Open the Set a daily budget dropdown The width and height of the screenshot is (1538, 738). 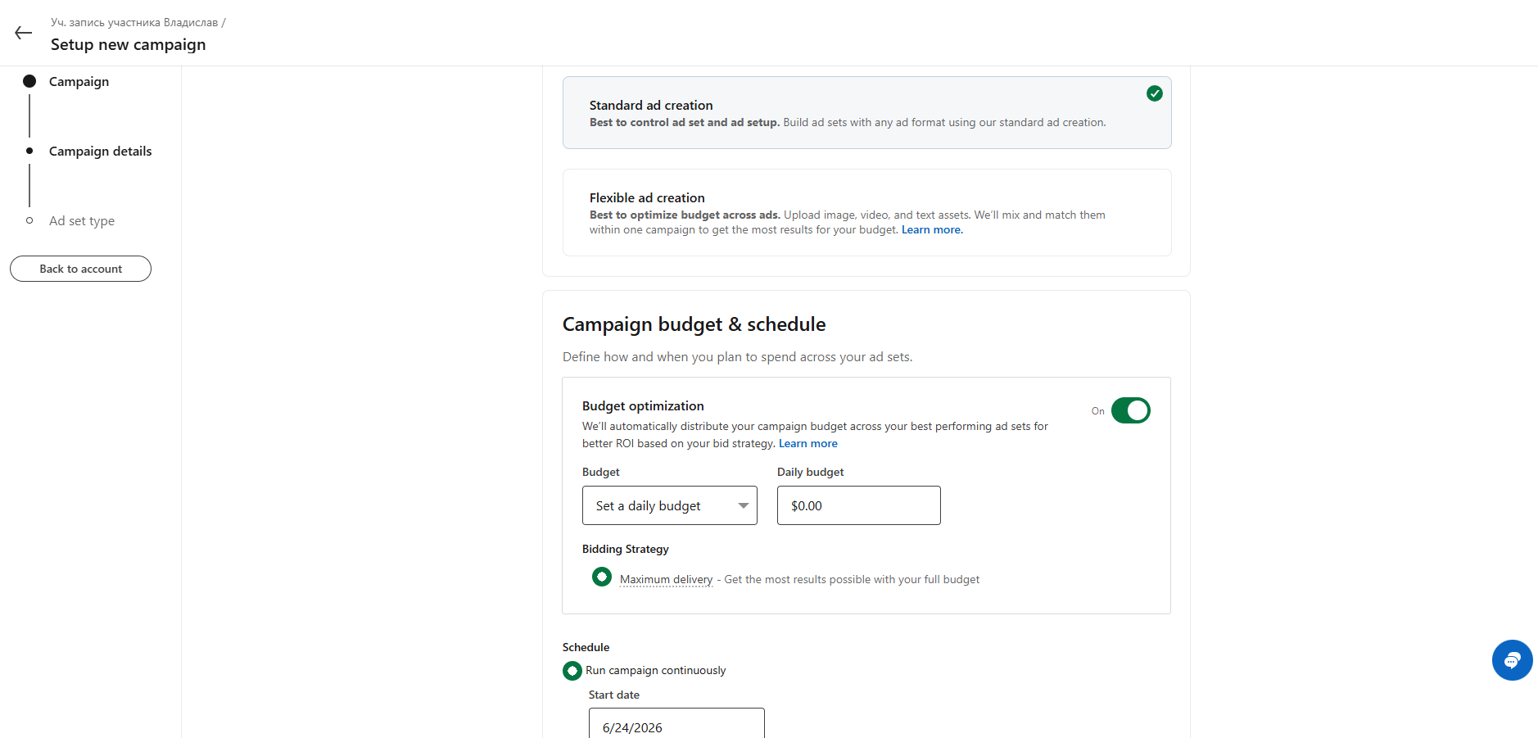pos(669,505)
